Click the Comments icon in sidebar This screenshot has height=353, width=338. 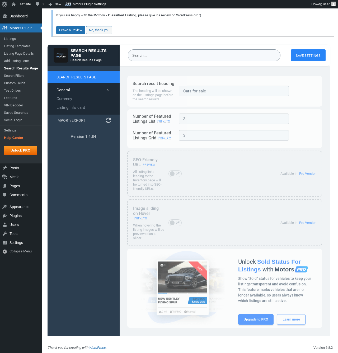(5, 195)
